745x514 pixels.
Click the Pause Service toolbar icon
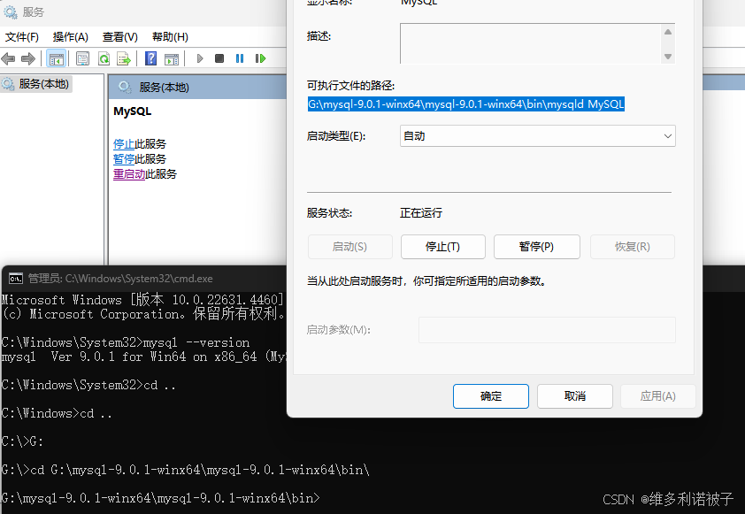point(240,58)
